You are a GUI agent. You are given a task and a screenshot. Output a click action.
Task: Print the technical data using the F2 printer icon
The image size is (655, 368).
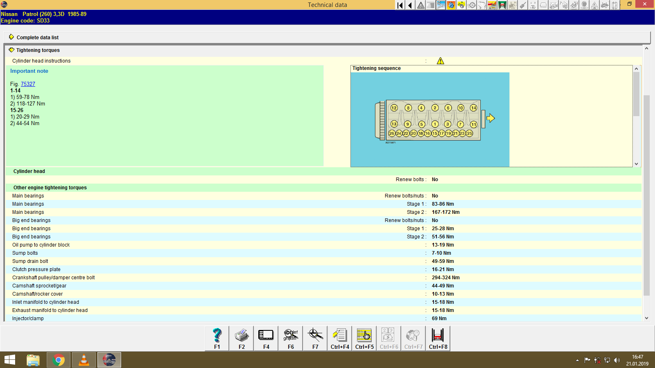pos(241,338)
